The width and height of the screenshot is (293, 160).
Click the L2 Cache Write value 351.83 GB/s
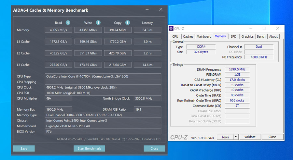88,53
